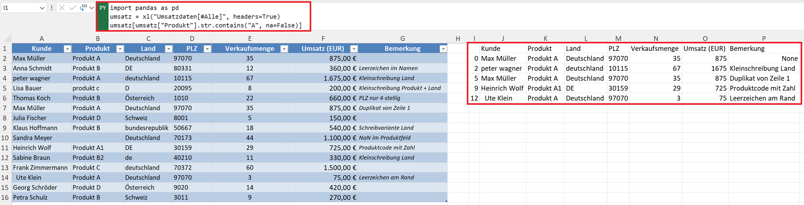
Task: Open the Verkaufsmenge filter dropdown
Action: [284, 49]
